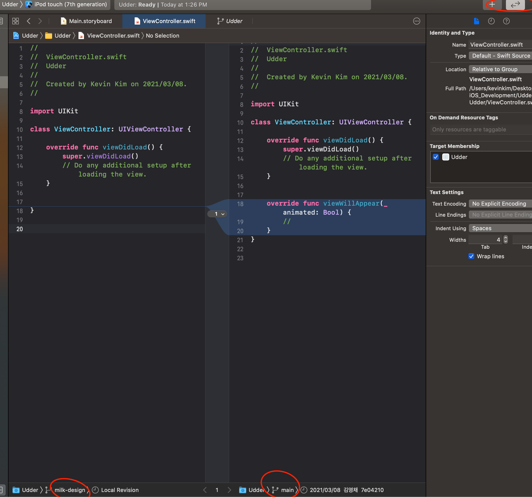The width and height of the screenshot is (532, 497).
Task: Show the History inspector clock icon
Action: click(x=491, y=21)
